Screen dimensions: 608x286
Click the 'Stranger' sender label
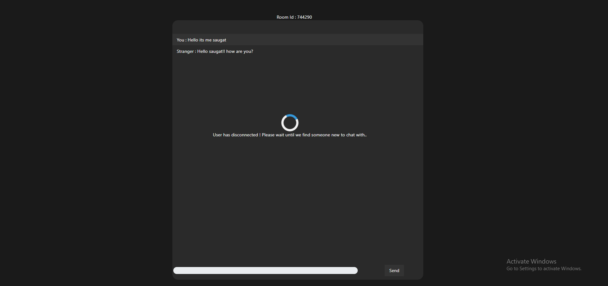coord(185,51)
